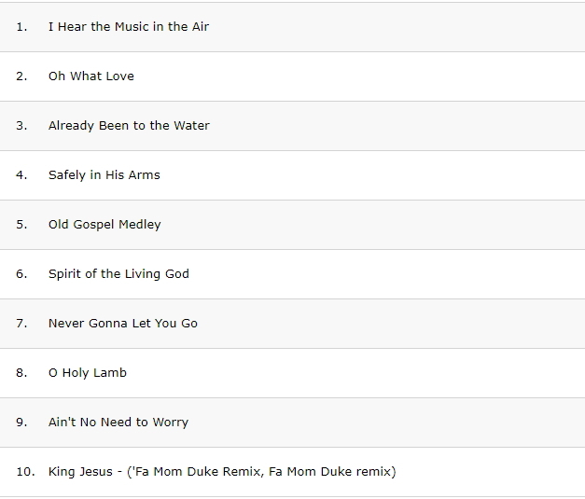Select 'Safely in His Arms' track
585x499 pixels.
click(x=104, y=175)
